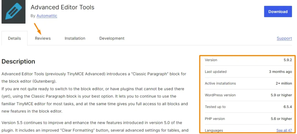Click the WordPress version 5.9 or higher row

pyautogui.click(x=248, y=95)
